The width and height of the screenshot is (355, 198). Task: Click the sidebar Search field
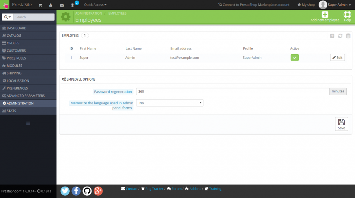click(34, 17)
